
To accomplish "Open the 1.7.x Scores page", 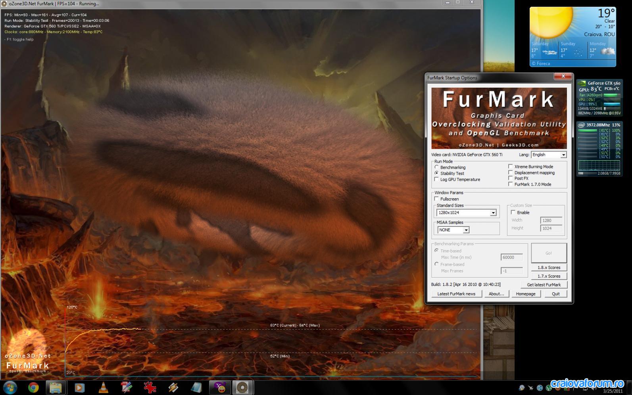I will point(549,276).
